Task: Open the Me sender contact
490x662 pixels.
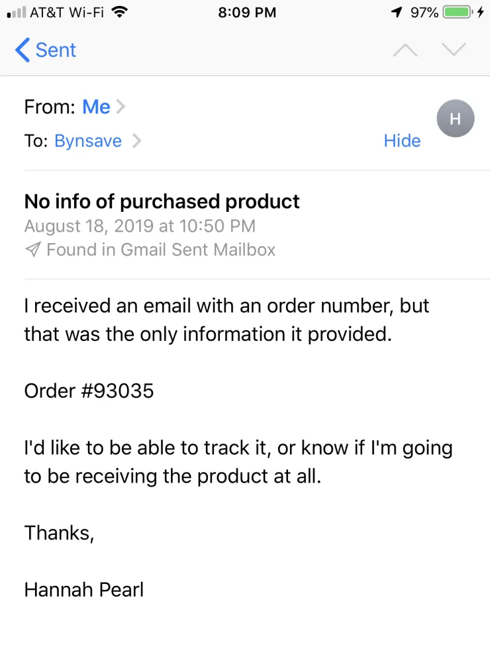Action: coord(96,107)
